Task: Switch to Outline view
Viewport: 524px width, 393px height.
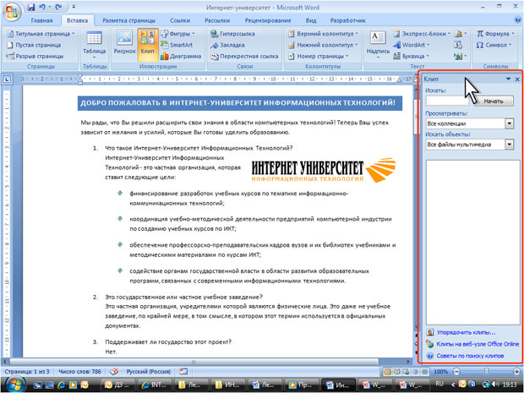Action: [415, 371]
